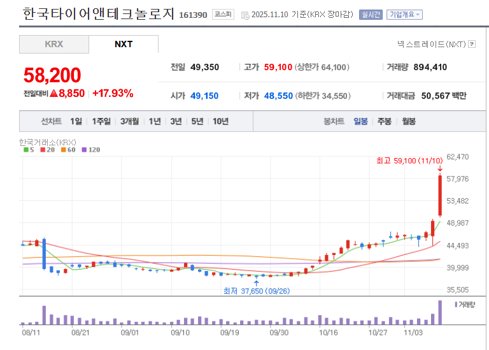Click the 08/11 date axis label
Image resolution: width=489 pixels, height=350 pixels.
[31, 333]
